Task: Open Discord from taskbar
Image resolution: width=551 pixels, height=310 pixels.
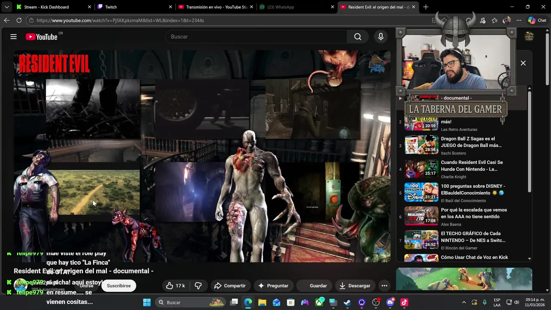Action: [390, 302]
